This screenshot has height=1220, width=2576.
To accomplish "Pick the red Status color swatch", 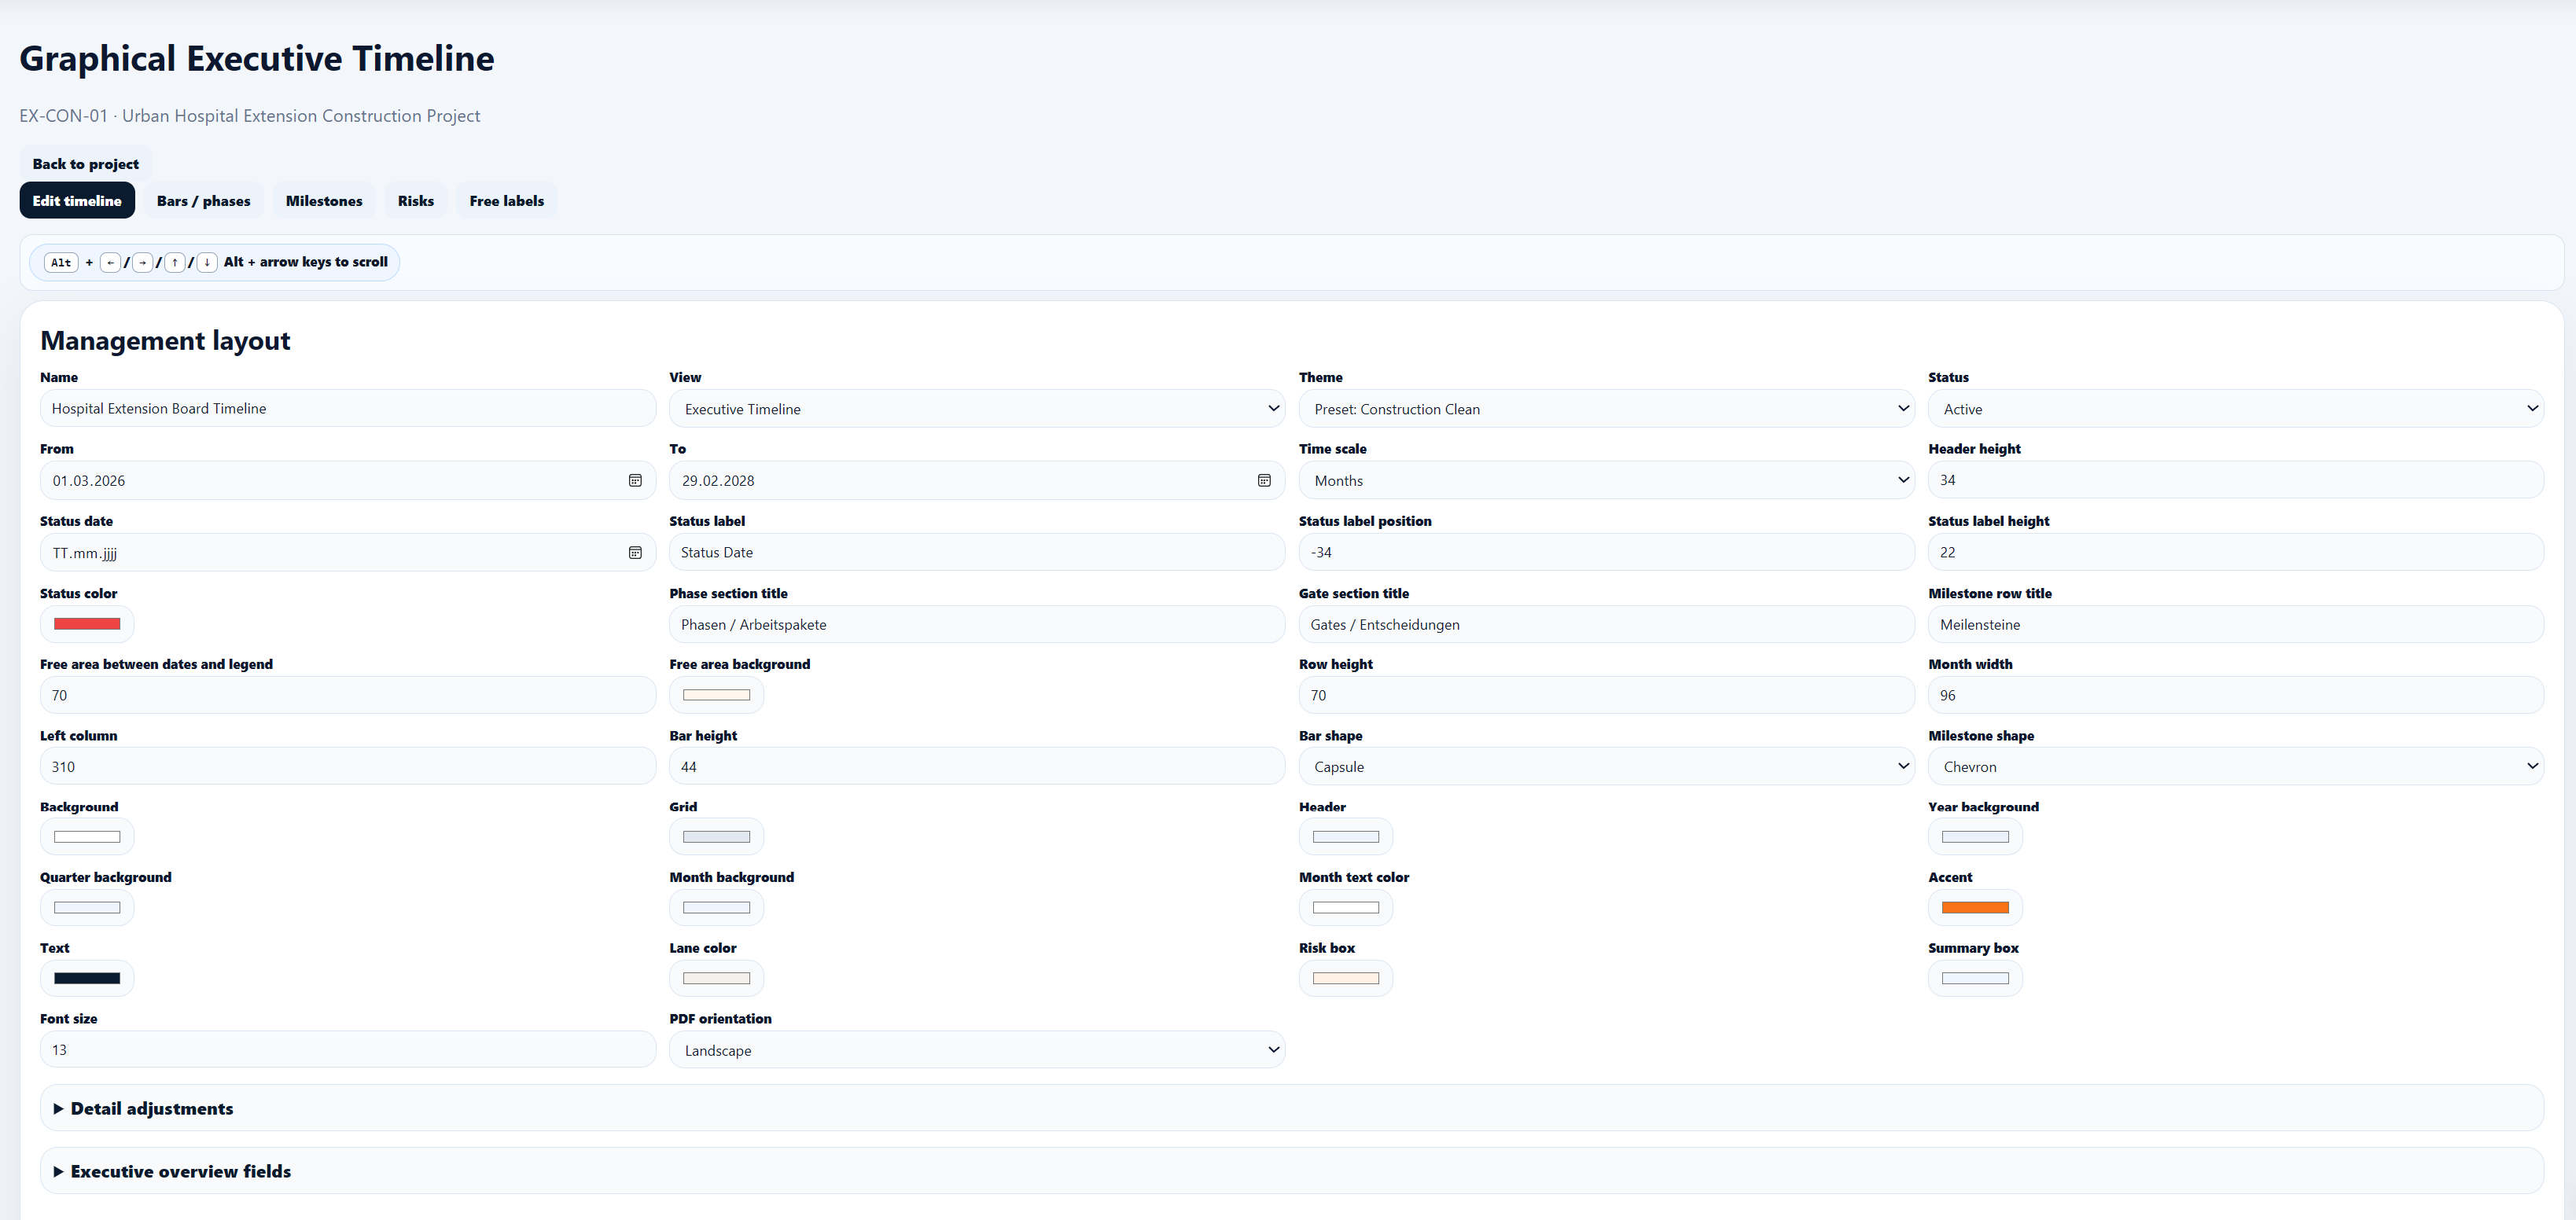I will 87,624.
